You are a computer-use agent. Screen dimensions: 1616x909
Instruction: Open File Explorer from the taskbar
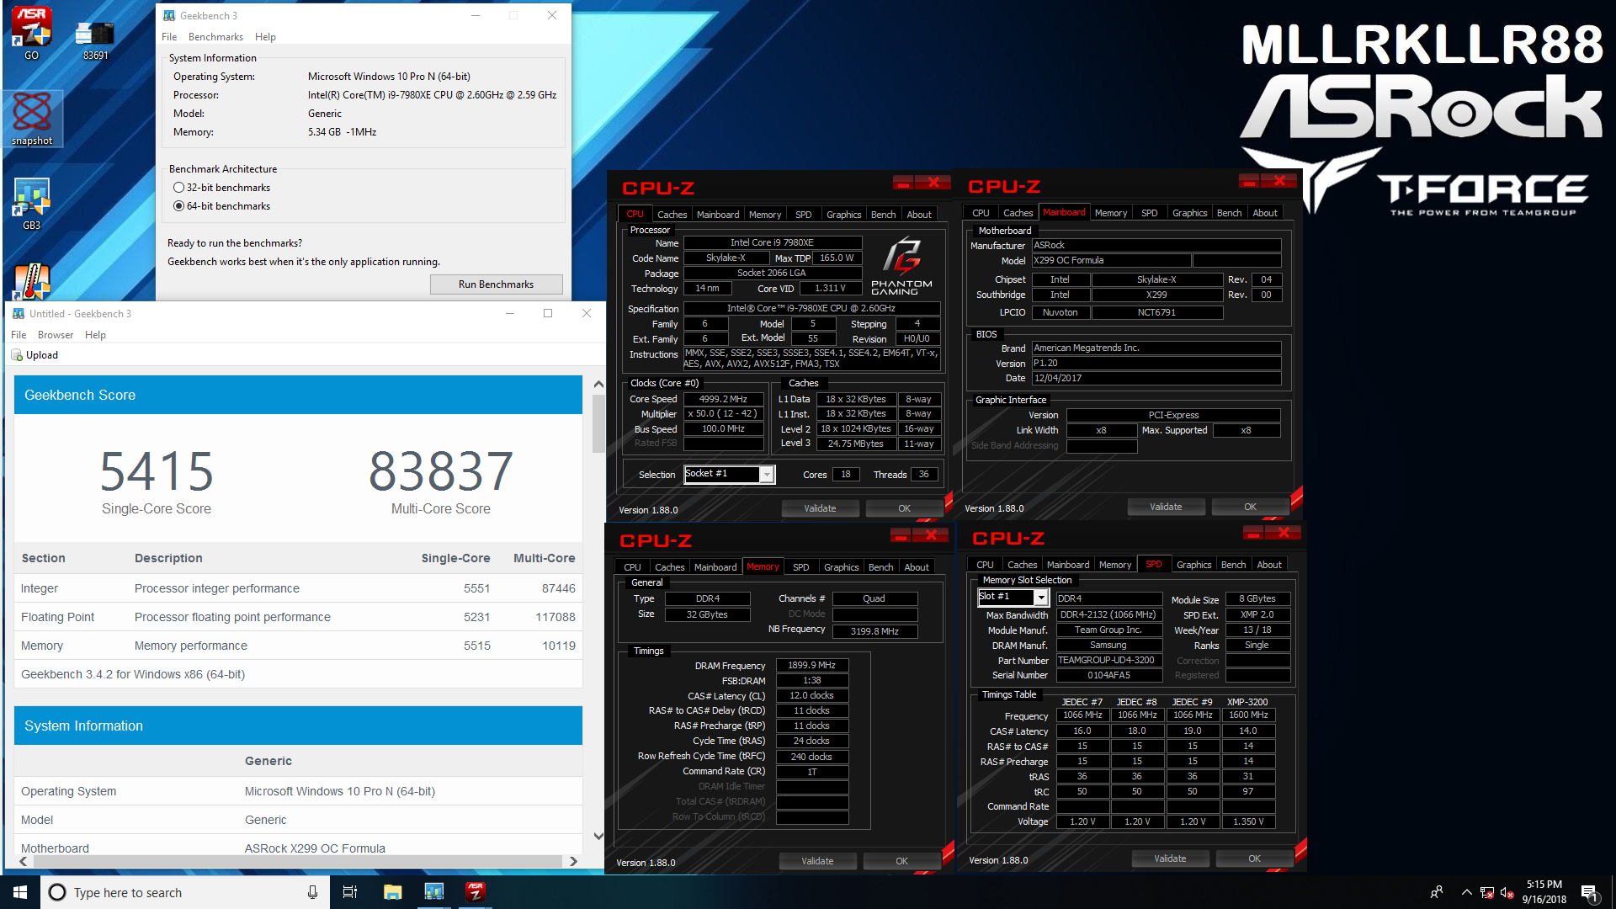(392, 892)
